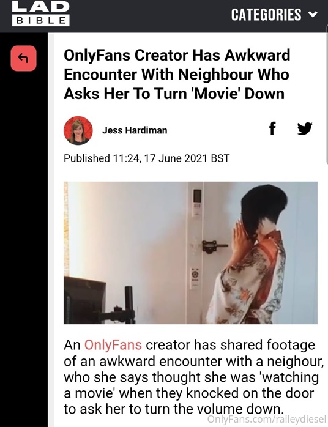Image resolution: width=328 pixels, height=427 pixels.
Task: Click the published date 17 June 2021
Action: (x=176, y=158)
